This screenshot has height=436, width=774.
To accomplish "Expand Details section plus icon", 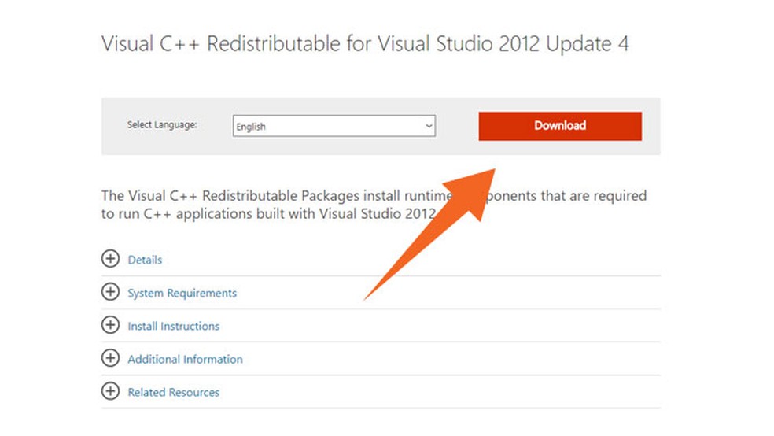I will (111, 259).
